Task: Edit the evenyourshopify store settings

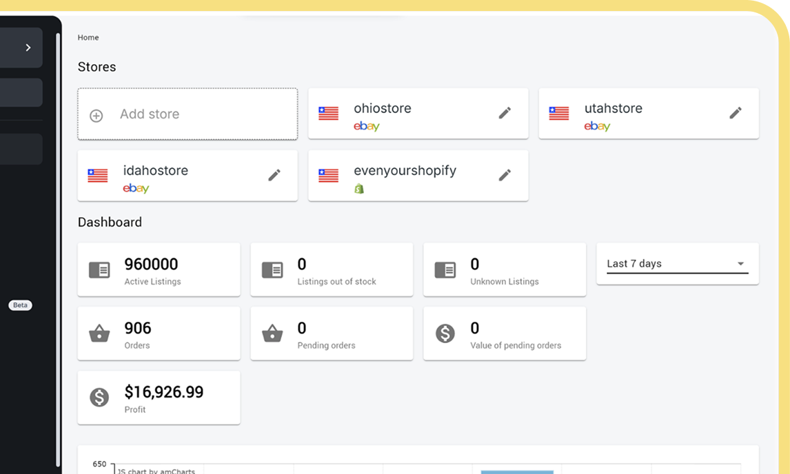Action: tap(505, 174)
